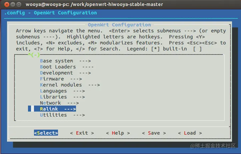
Task: Select the Boot Loaders entry
Action: coord(67,67)
